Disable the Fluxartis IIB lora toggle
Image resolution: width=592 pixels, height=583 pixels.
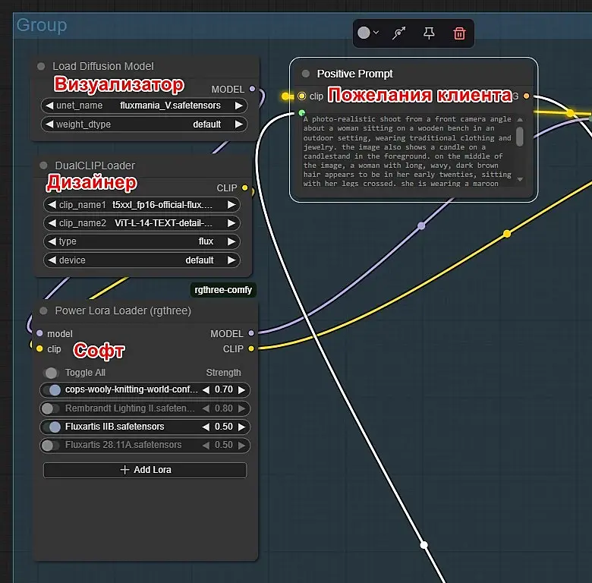(x=52, y=427)
